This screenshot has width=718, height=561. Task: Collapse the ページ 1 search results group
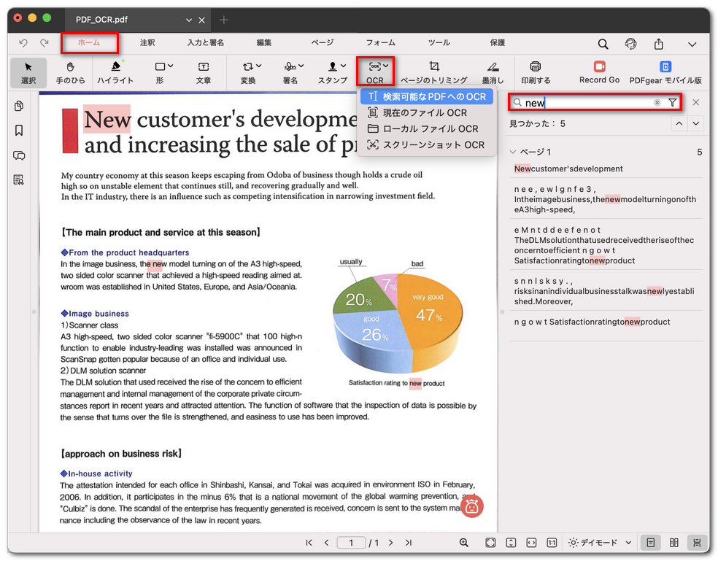click(x=512, y=152)
